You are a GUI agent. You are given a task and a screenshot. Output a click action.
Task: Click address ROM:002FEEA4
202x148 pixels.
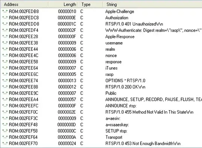coord(24,99)
